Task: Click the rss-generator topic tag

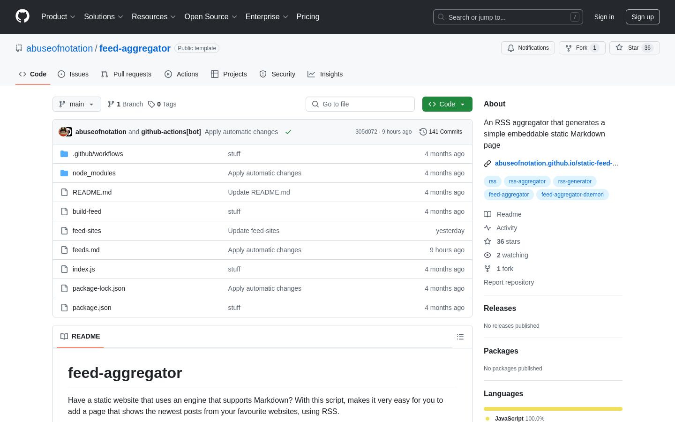Action: tap(575, 181)
